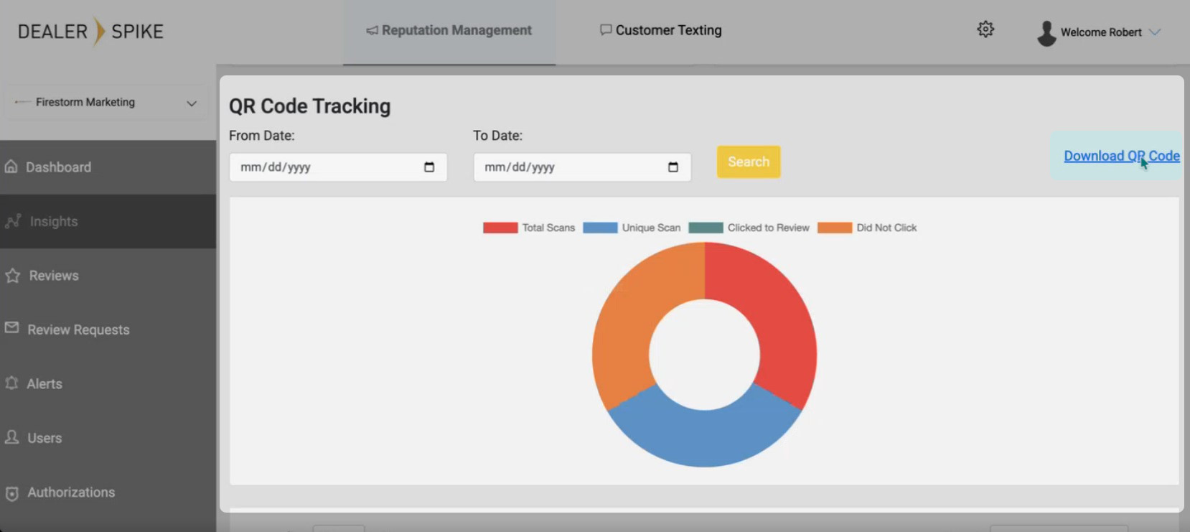This screenshot has height=532, width=1190.
Task: Switch to the Reputation Management tab
Action: [449, 32]
